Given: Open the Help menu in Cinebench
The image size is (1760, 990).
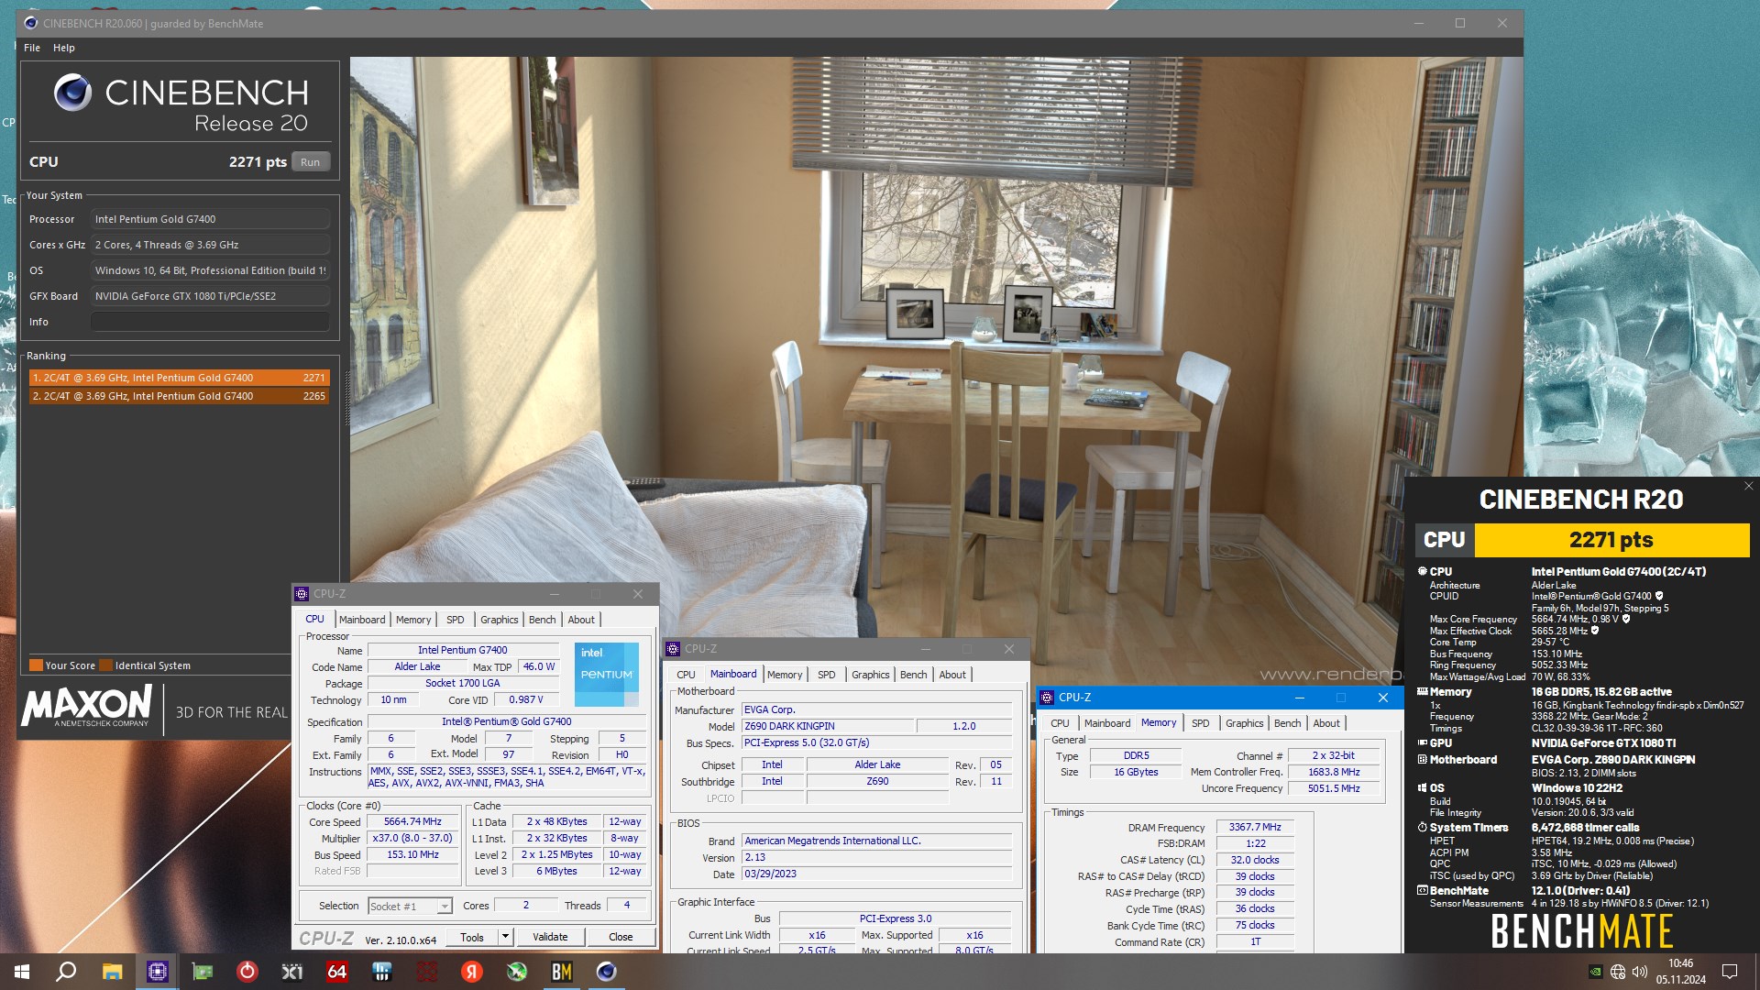Looking at the screenshot, I should [64, 48].
